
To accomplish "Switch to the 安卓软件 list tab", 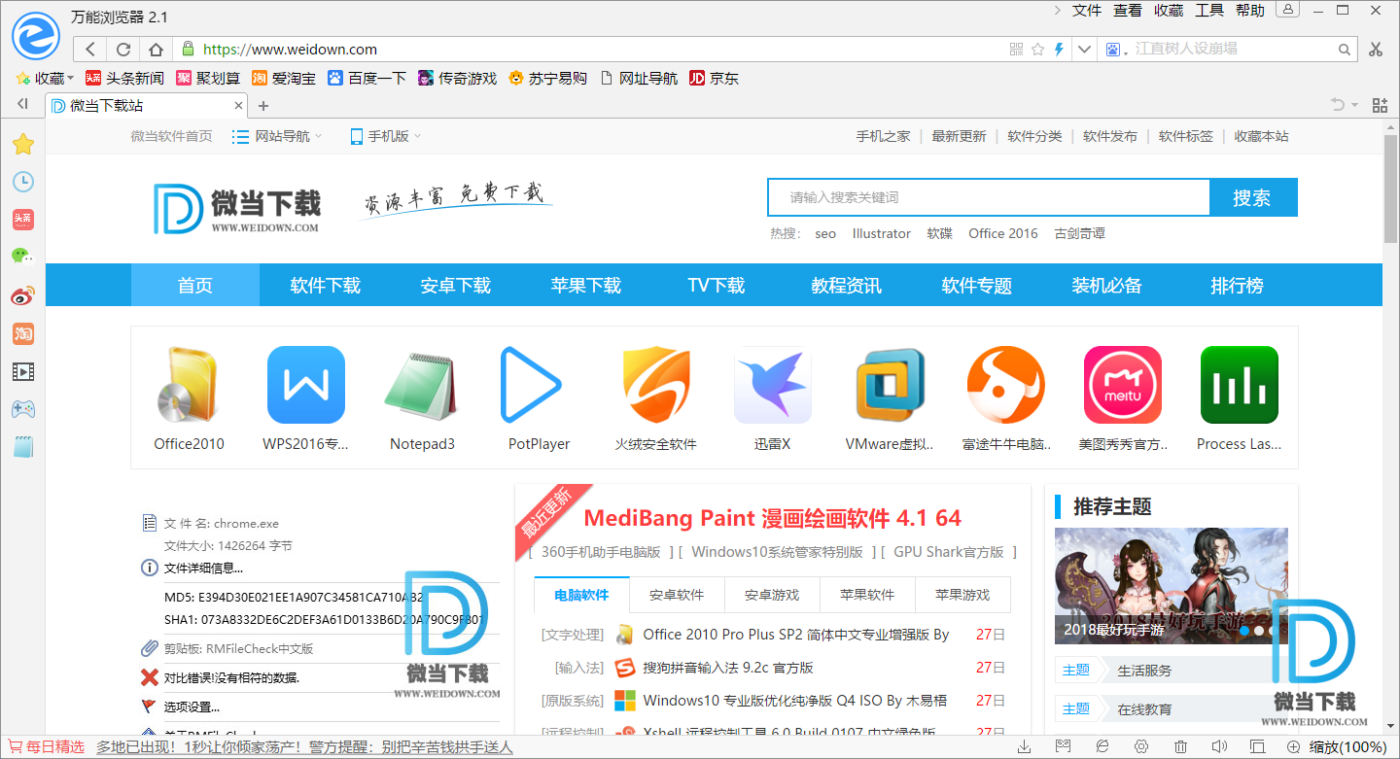I will pyautogui.click(x=677, y=595).
